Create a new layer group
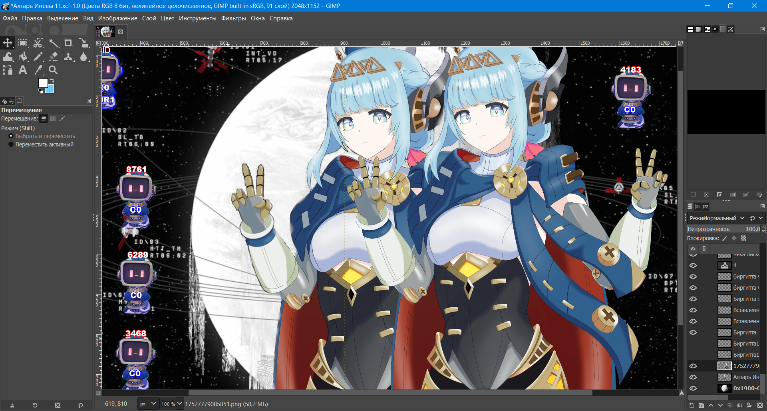The image size is (767, 411). (x=701, y=405)
